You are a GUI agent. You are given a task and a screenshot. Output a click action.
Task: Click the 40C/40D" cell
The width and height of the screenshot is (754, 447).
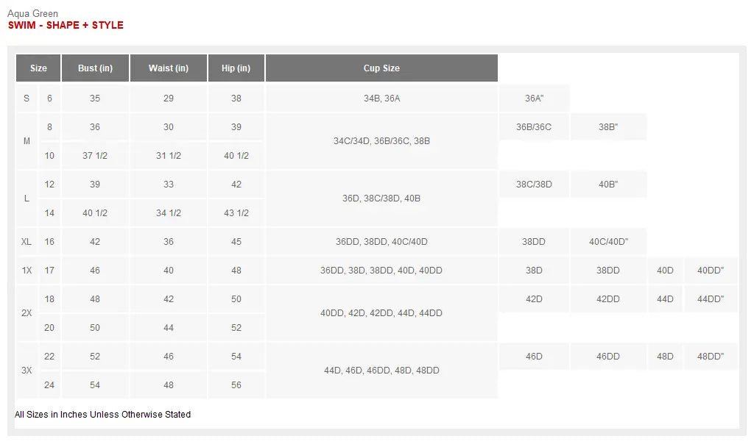pyautogui.click(x=608, y=242)
